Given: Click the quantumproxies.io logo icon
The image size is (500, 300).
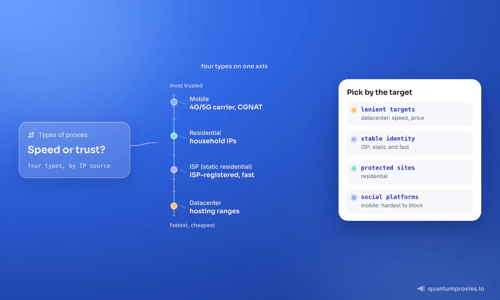Looking at the screenshot, I should 421,288.
